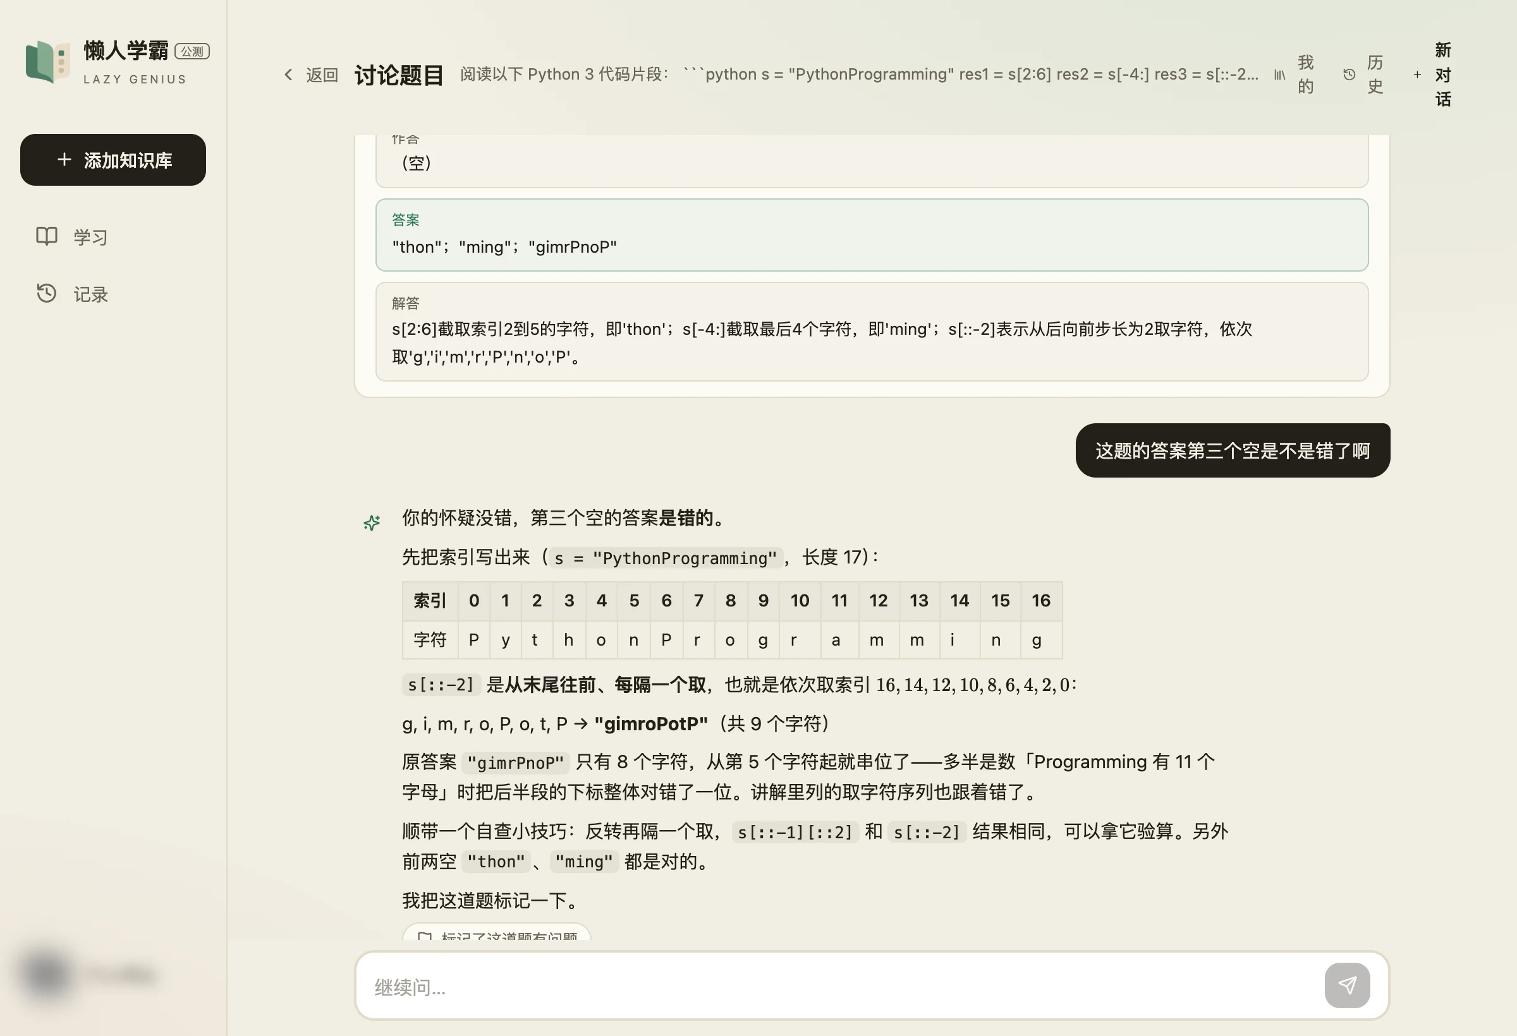This screenshot has height=1036, width=1517.
Task: Click index header cell 0
Action: tap(474, 600)
